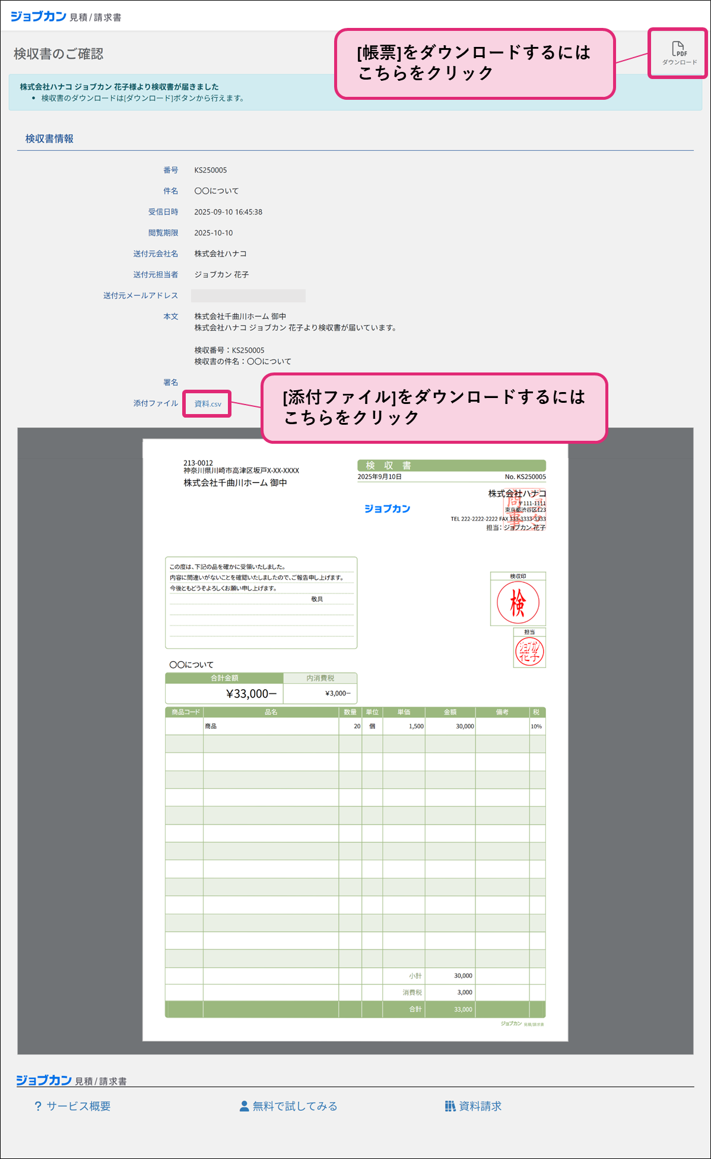Viewport: 711px width, 1159px height.
Task: Click the round 担当 stamp in the preview
Action: click(529, 651)
